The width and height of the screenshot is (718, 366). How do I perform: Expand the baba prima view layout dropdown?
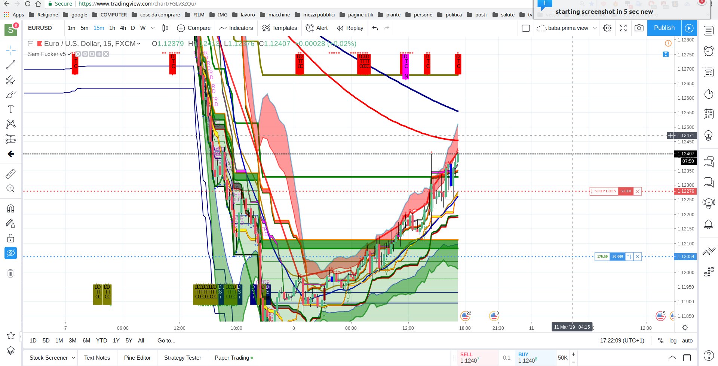coord(595,28)
